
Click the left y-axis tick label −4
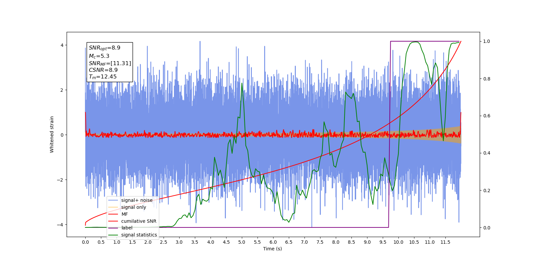point(60,225)
